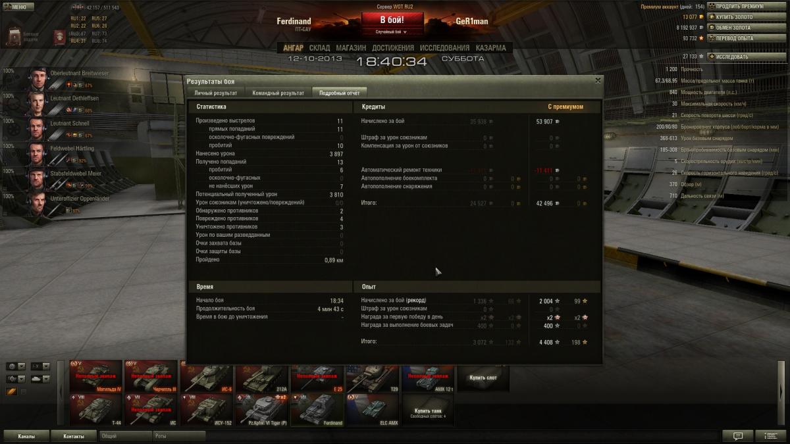The image size is (790, 444).
Task: Select the ИСУ-152 tank icon
Action: click(x=206, y=409)
